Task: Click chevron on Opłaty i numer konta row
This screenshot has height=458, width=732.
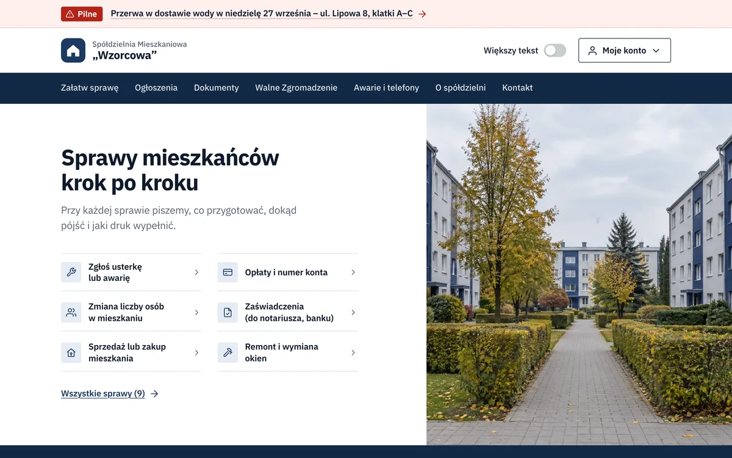Action: [x=353, y=272]
